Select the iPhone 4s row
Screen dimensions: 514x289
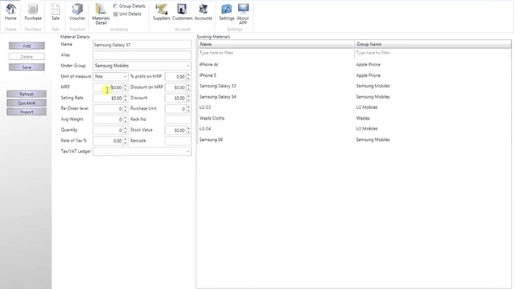pos(354,64)
